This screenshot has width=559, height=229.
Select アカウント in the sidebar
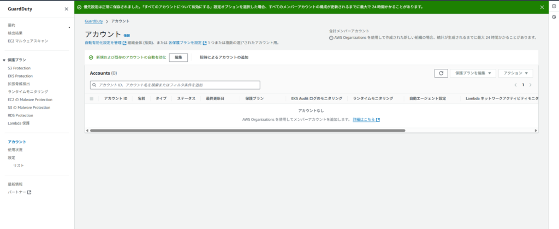pyautogui.click(x=17, y=142)
